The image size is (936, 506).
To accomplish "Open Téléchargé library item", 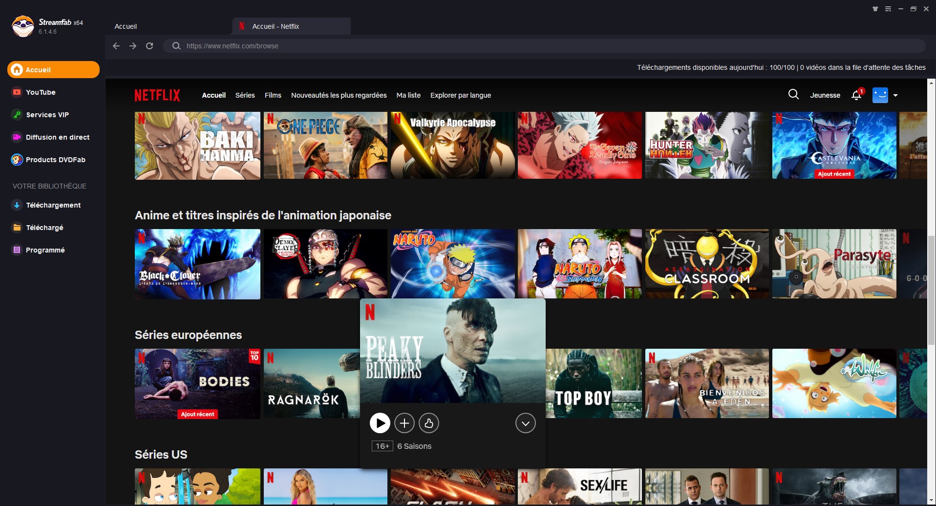I will tap(53, 227).
